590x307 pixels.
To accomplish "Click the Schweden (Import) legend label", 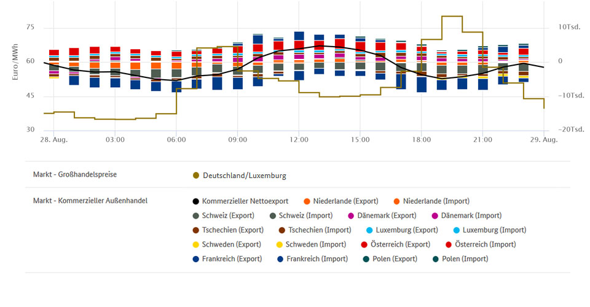I will pos(316,244).
